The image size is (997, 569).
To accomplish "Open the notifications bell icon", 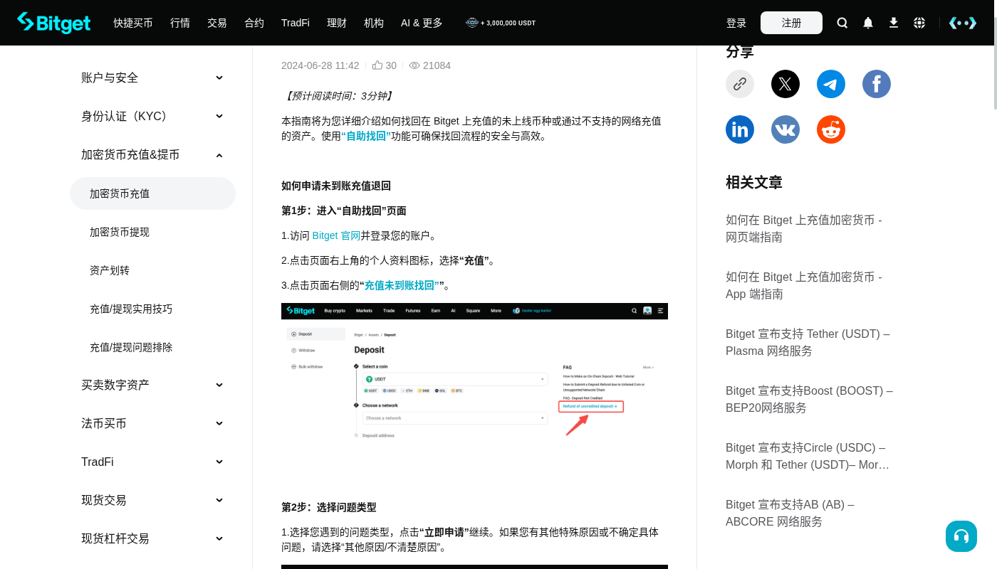I will tap(868, 23).
